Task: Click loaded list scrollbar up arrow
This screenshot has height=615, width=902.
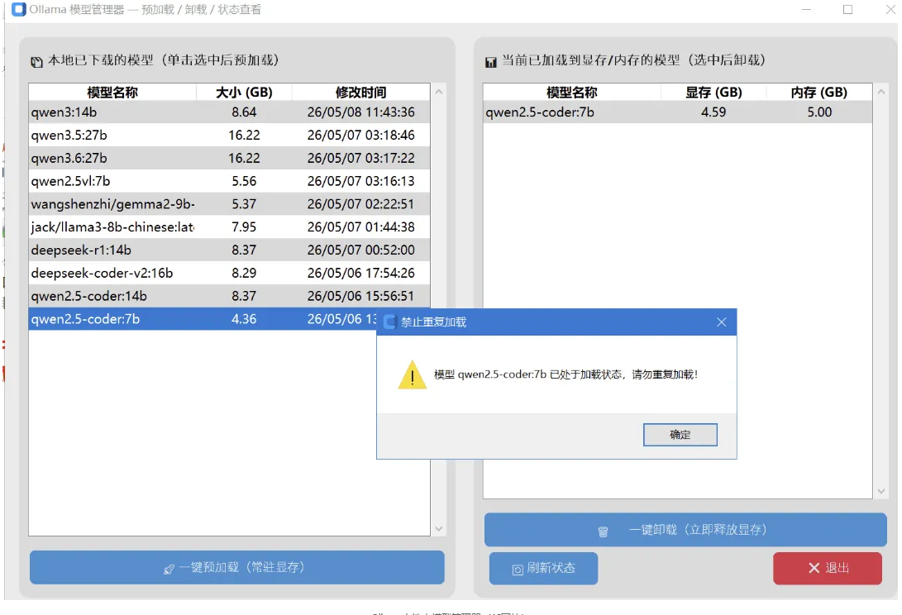Action: click(x=881, y=92)
